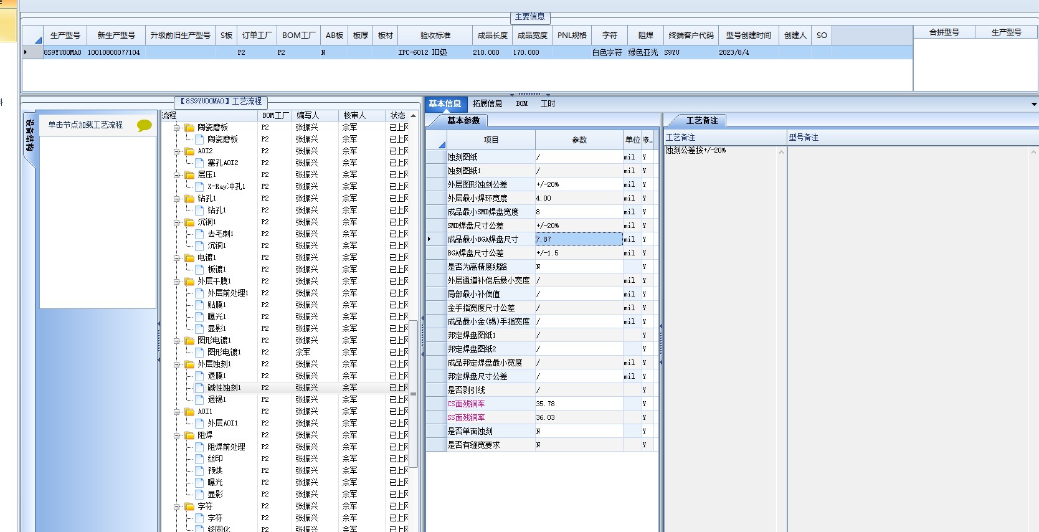The height and width of the screenshot is (532, 1039).
Task: Click the document icon beside 外层AOI1
Action: [200, 423]
